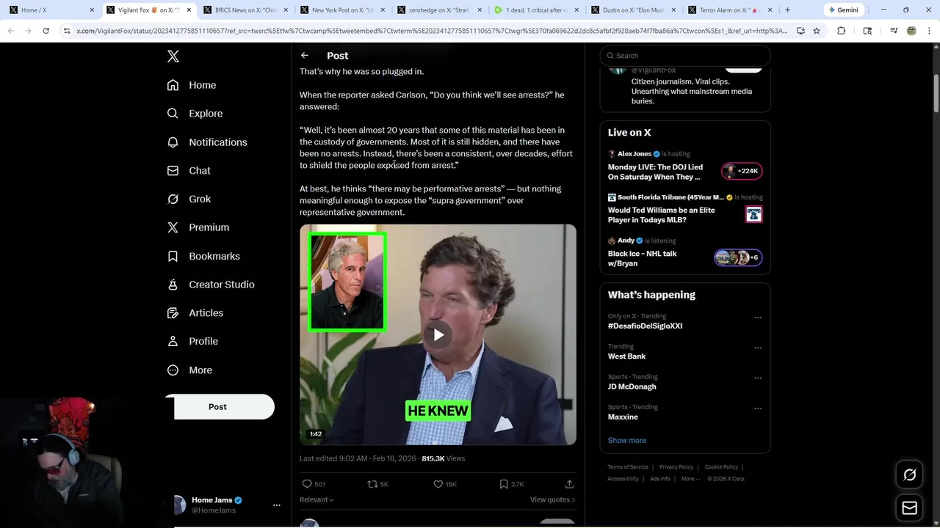
Task: Open the Chrome extensions puzzle icon
Action: pos(842,31)
